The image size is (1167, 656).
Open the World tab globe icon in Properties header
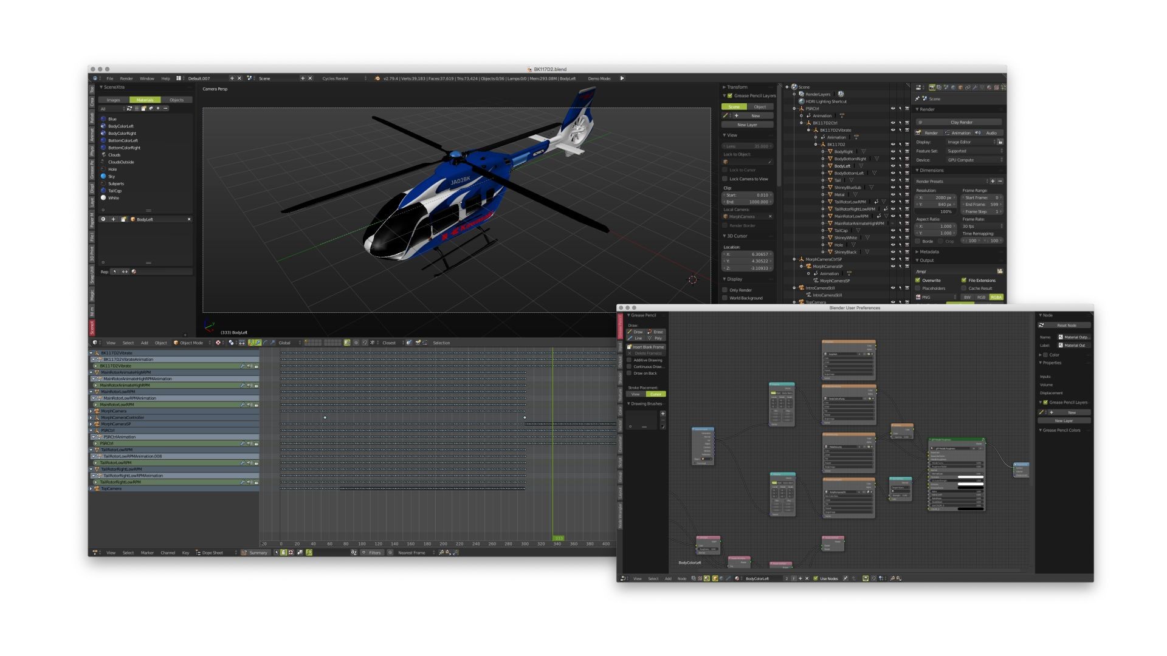tap(953, 87)
